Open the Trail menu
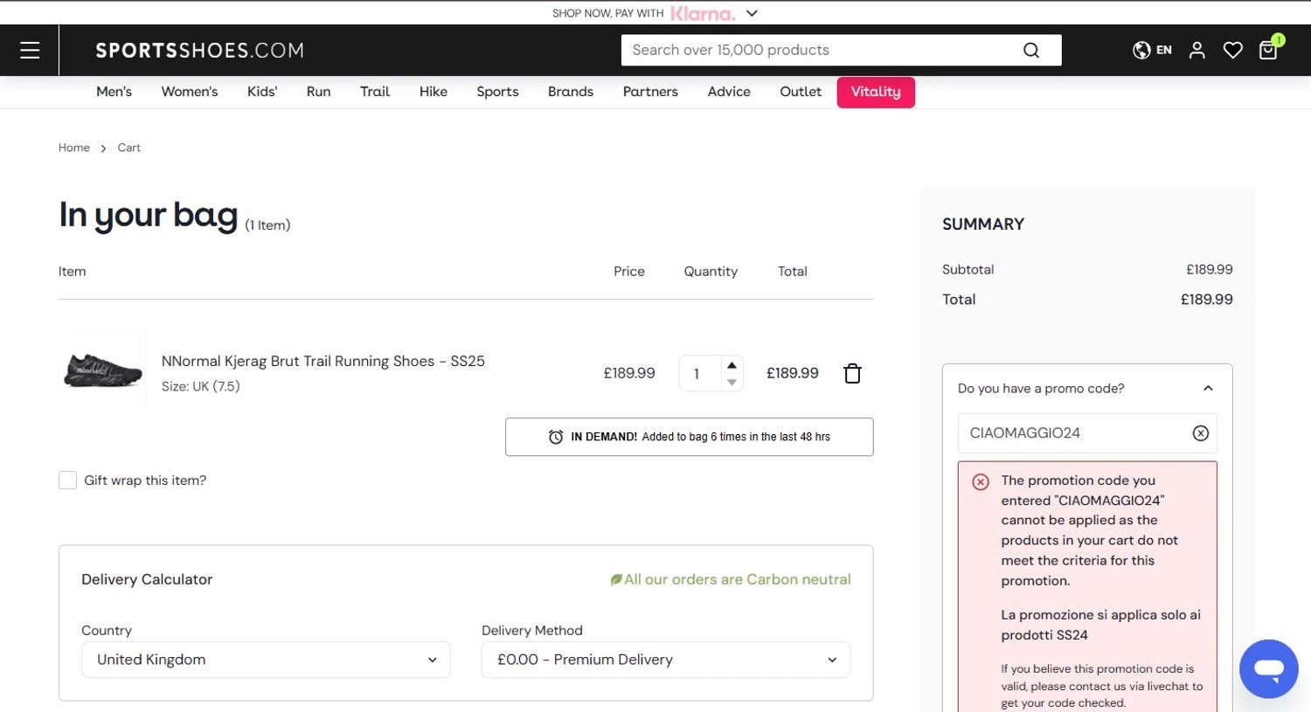 pos(375,92)
